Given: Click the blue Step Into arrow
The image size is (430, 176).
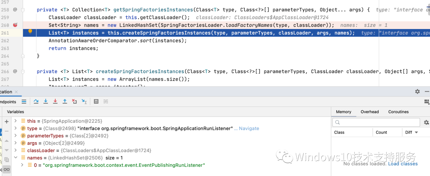Looking at the screenshot, I should [46, 102].
